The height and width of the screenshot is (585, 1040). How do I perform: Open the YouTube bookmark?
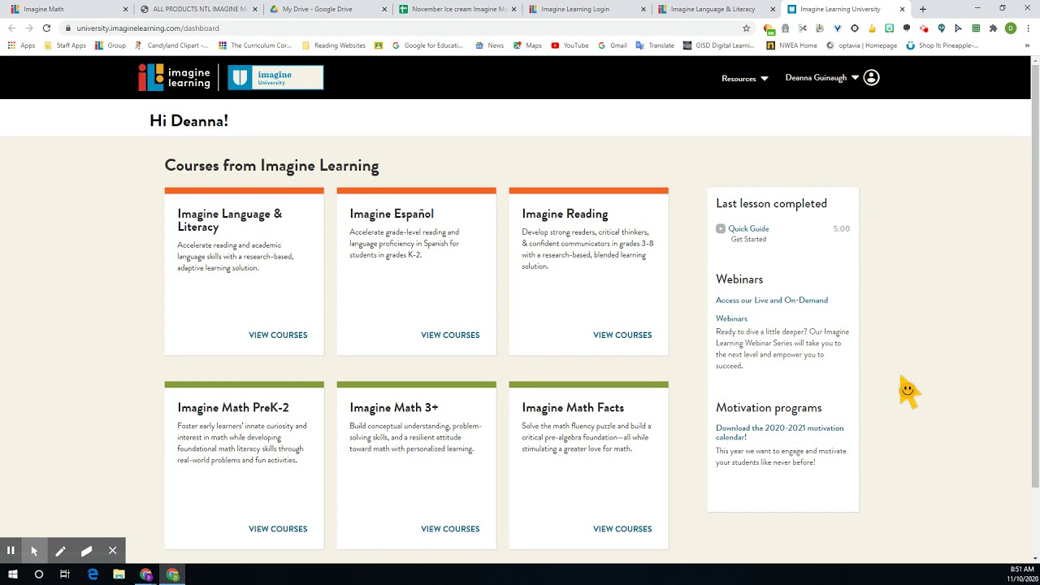tap(570, 45)
